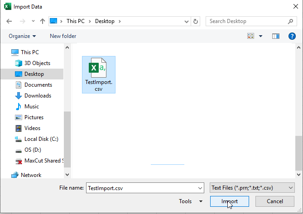The width and height of the screenshot is (303, 214).
Task: Create a New folder
Action: tap(63, 36)
